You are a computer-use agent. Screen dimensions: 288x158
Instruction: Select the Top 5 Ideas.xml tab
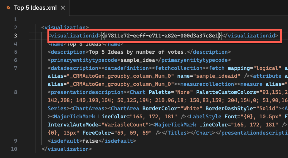point(35,8)
